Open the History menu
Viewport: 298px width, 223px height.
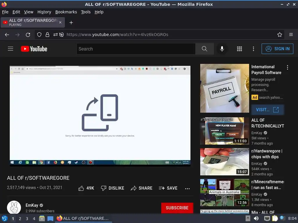tap(44, 12)
